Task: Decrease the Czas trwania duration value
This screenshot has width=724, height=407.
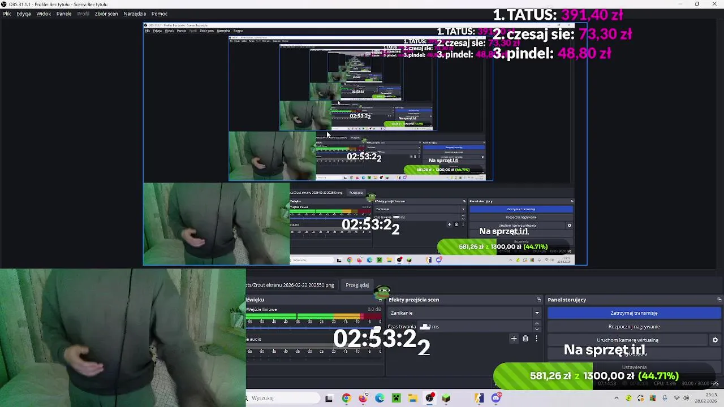Action: point(537,330)
